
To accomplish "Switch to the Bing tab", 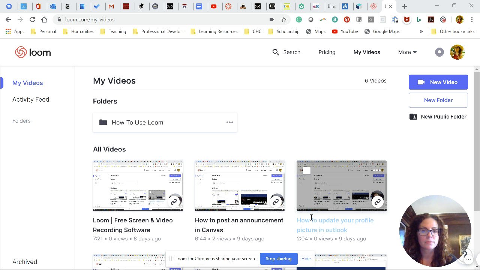I will [x=331, y=6].
